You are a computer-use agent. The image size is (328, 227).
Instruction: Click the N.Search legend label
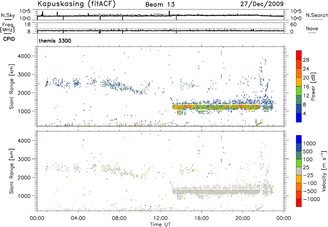[x=317, y=15]
